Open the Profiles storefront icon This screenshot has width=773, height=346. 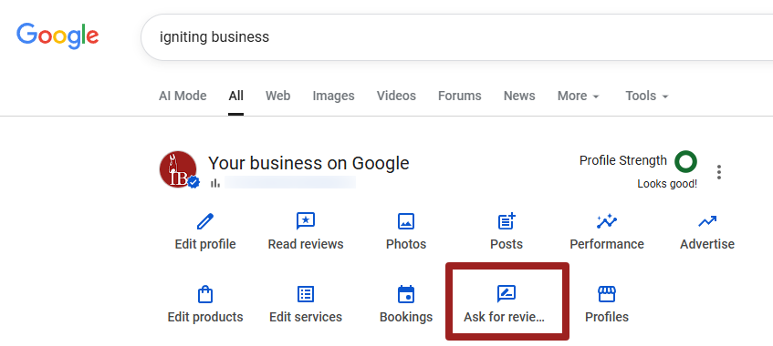(x=607, y=294)
